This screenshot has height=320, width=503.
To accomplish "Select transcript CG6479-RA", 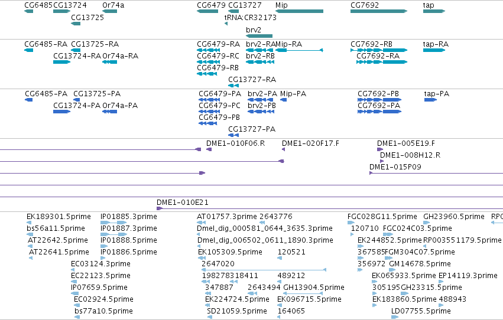I will [208, 50].
